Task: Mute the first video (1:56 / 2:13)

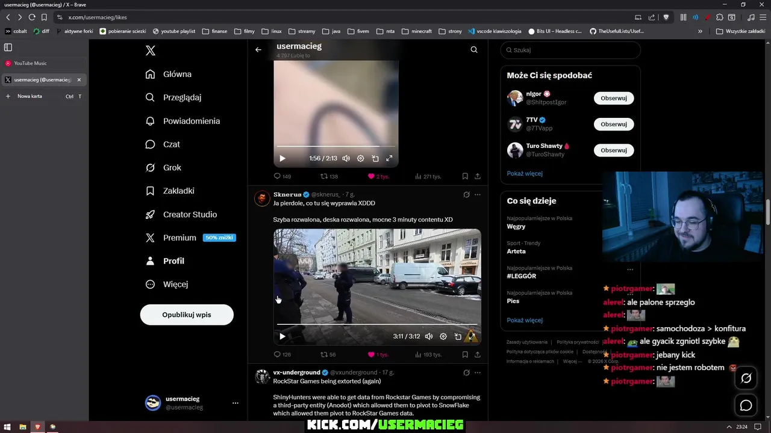Action: point(346,159)
